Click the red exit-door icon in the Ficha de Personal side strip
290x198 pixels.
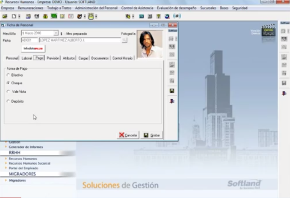click(172, 101)
